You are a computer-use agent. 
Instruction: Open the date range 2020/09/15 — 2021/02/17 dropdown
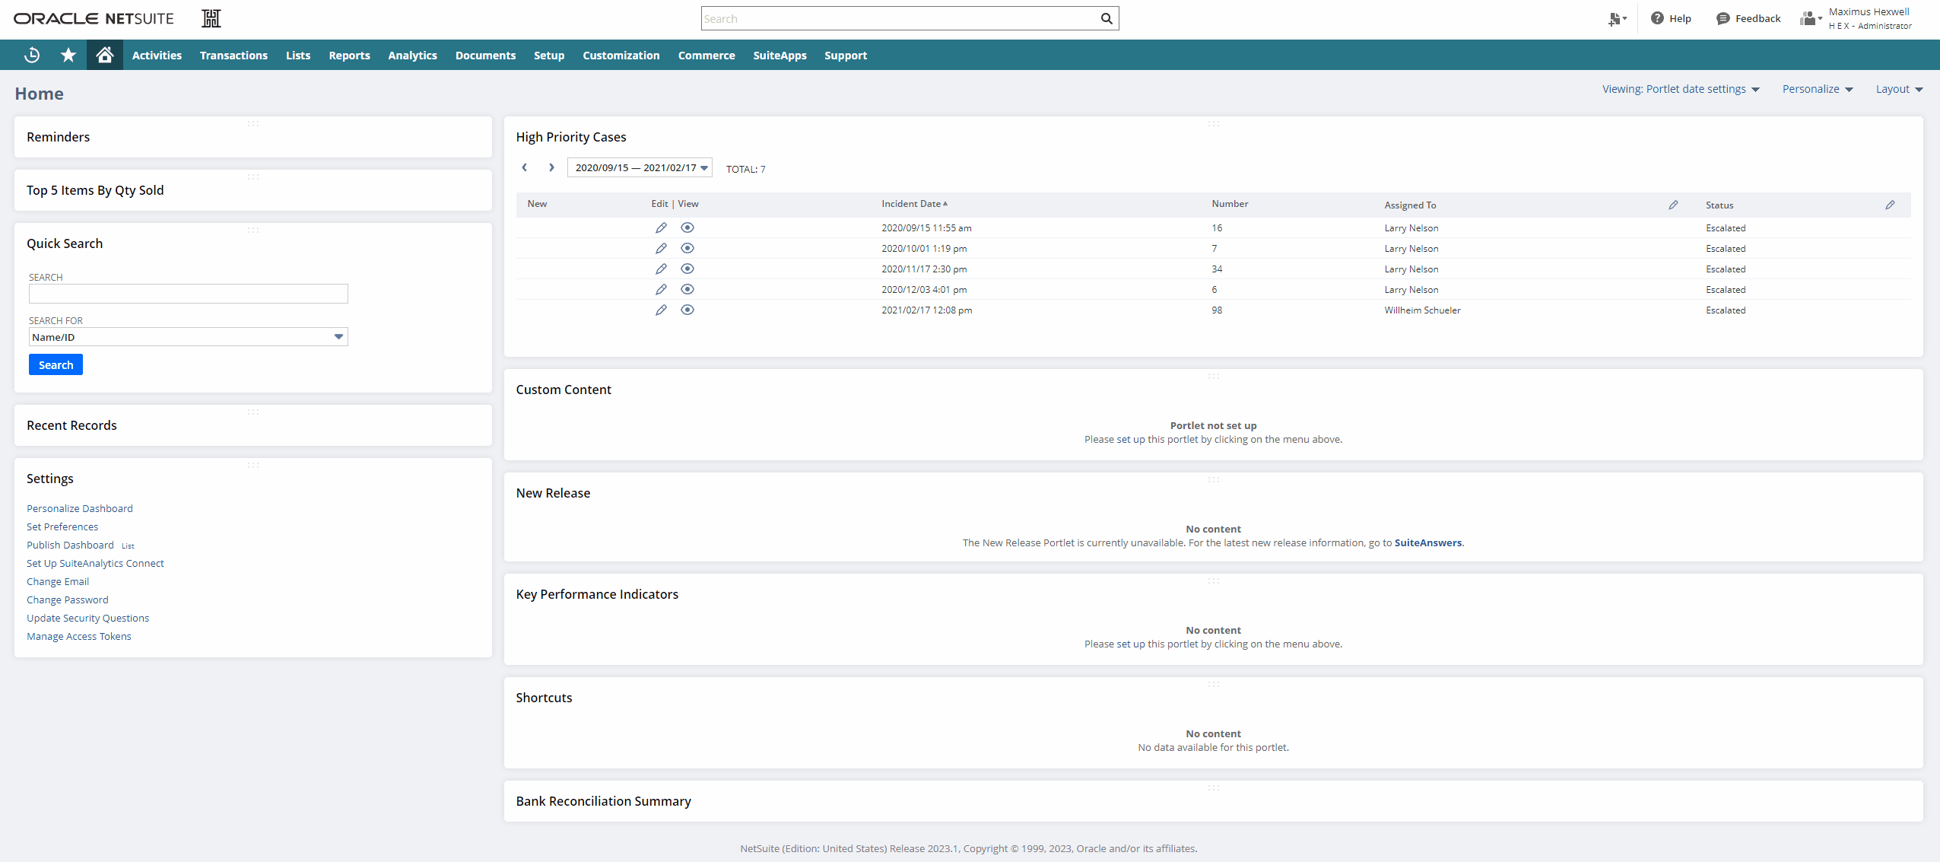point(640,167)
